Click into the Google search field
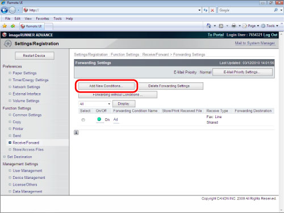The image size is (284, 213). (245, 10)
